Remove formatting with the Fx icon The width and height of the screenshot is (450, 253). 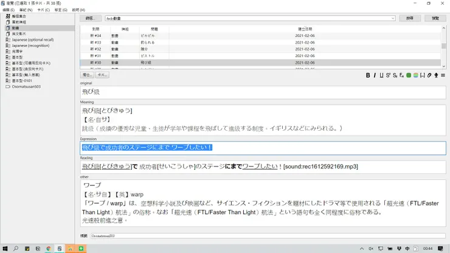click(x=401, y=75)
